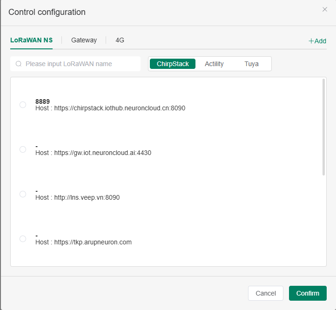Viewport: 336px width, 310px height.
Task: Click the server list vertical scrollbar
Action: click(323, 127)
